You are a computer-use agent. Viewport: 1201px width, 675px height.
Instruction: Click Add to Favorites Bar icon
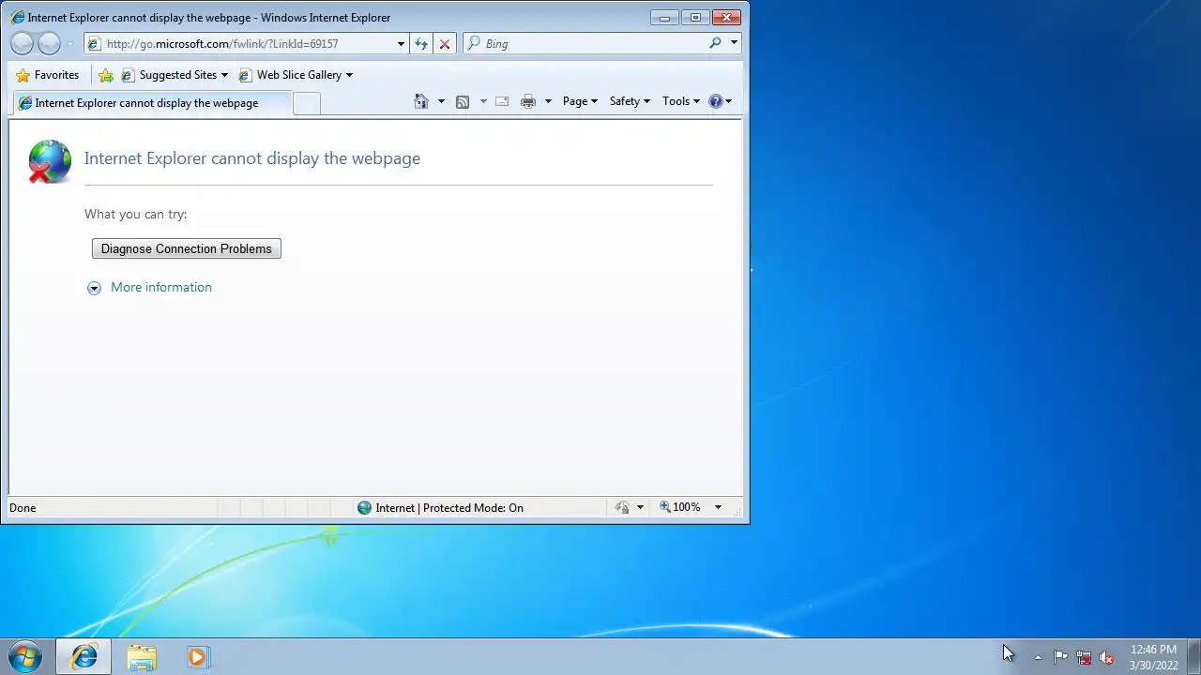point(106,75)
